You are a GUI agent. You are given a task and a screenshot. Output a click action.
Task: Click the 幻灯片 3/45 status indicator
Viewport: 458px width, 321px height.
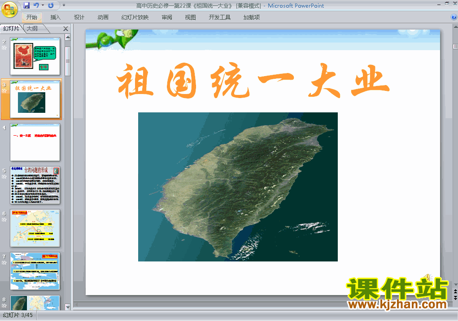tap(18, 315)
